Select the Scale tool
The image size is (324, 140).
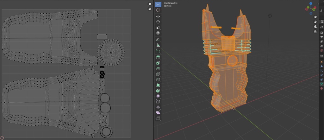pyautogui.click(x=158, y=28)
